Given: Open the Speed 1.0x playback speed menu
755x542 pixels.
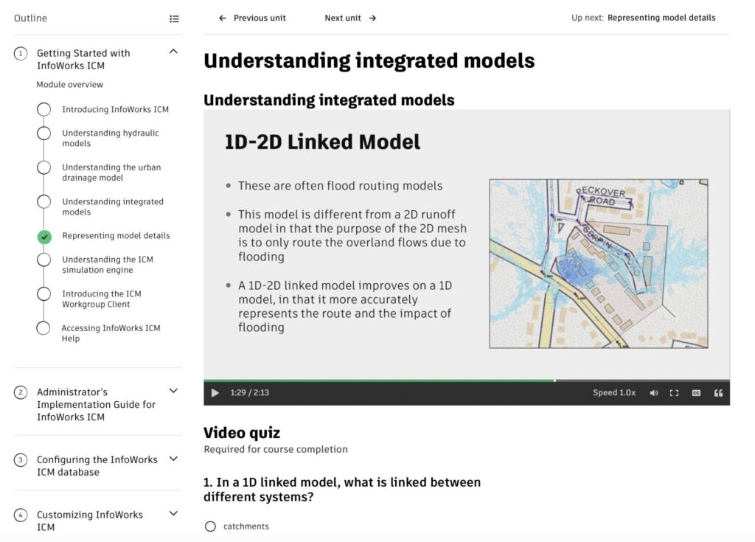Looking at the screenshot, I should [614, 392].
